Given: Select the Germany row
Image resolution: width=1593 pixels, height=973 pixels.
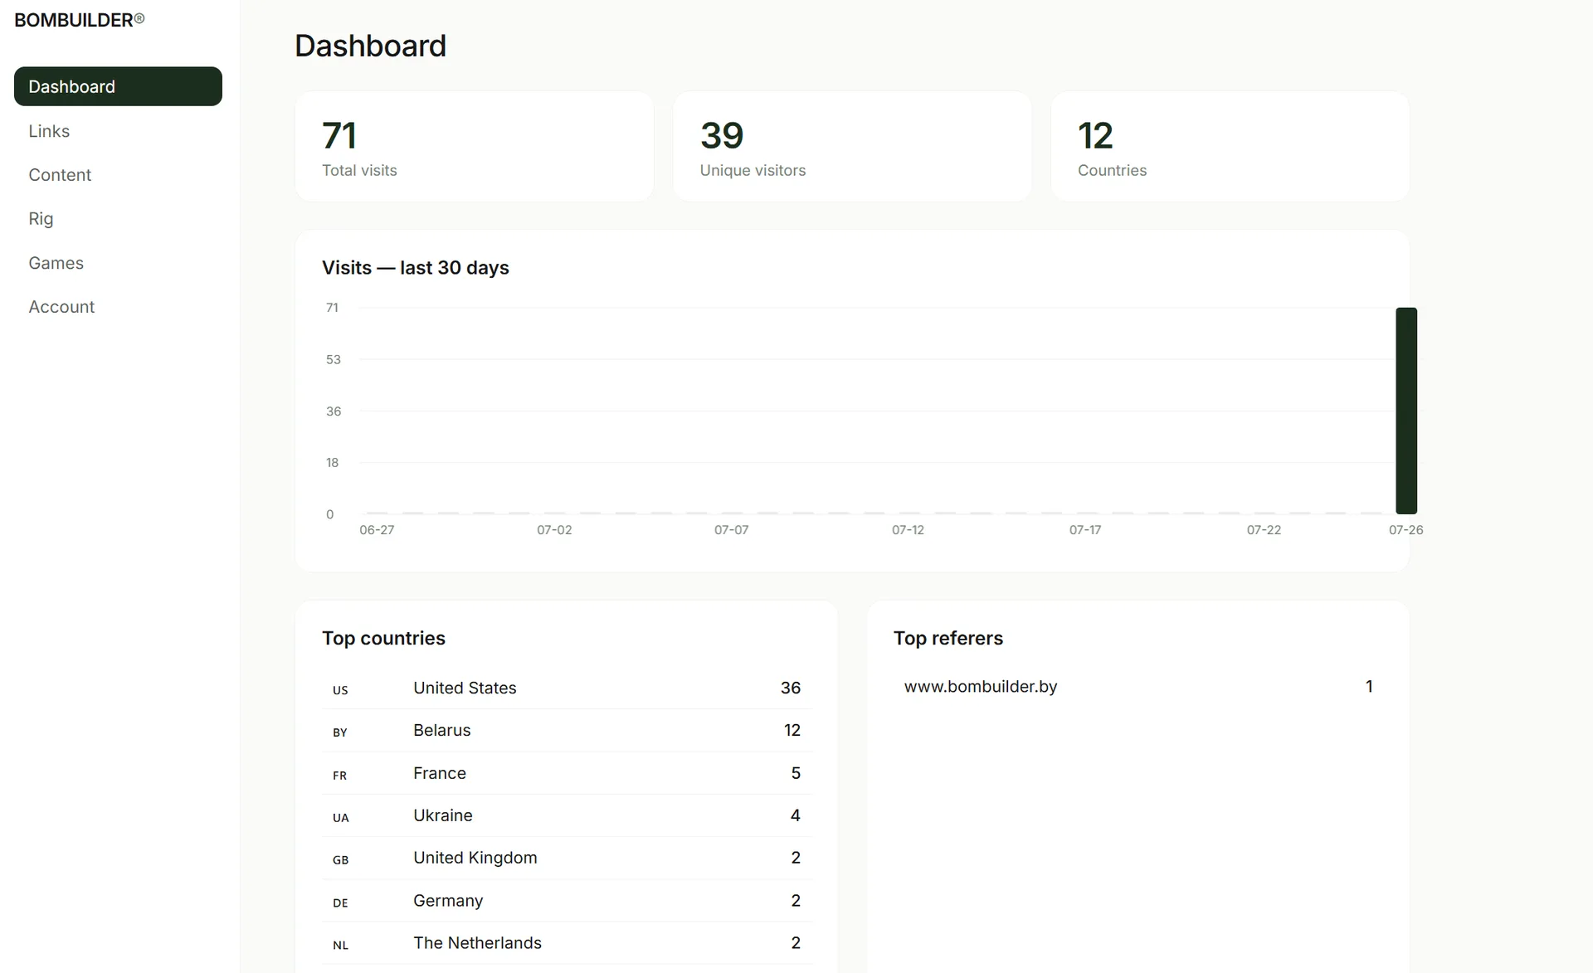Looking at the screenshot, I should [567, 901].
